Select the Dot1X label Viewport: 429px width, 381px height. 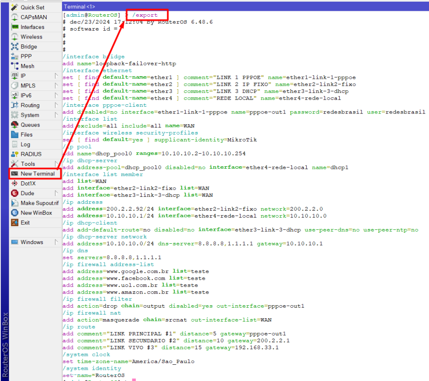pyautogui.click(x=28, y=183)
